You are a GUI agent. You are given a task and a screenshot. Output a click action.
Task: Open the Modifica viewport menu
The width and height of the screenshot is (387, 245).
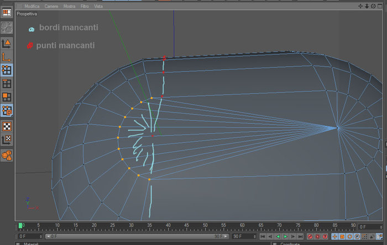tap(32, 6)
